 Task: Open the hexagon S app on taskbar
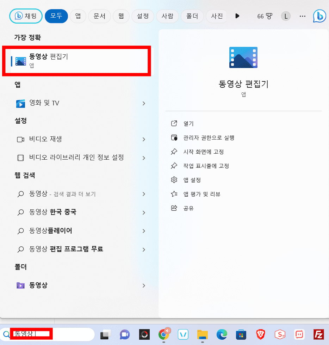coord(280,334)
